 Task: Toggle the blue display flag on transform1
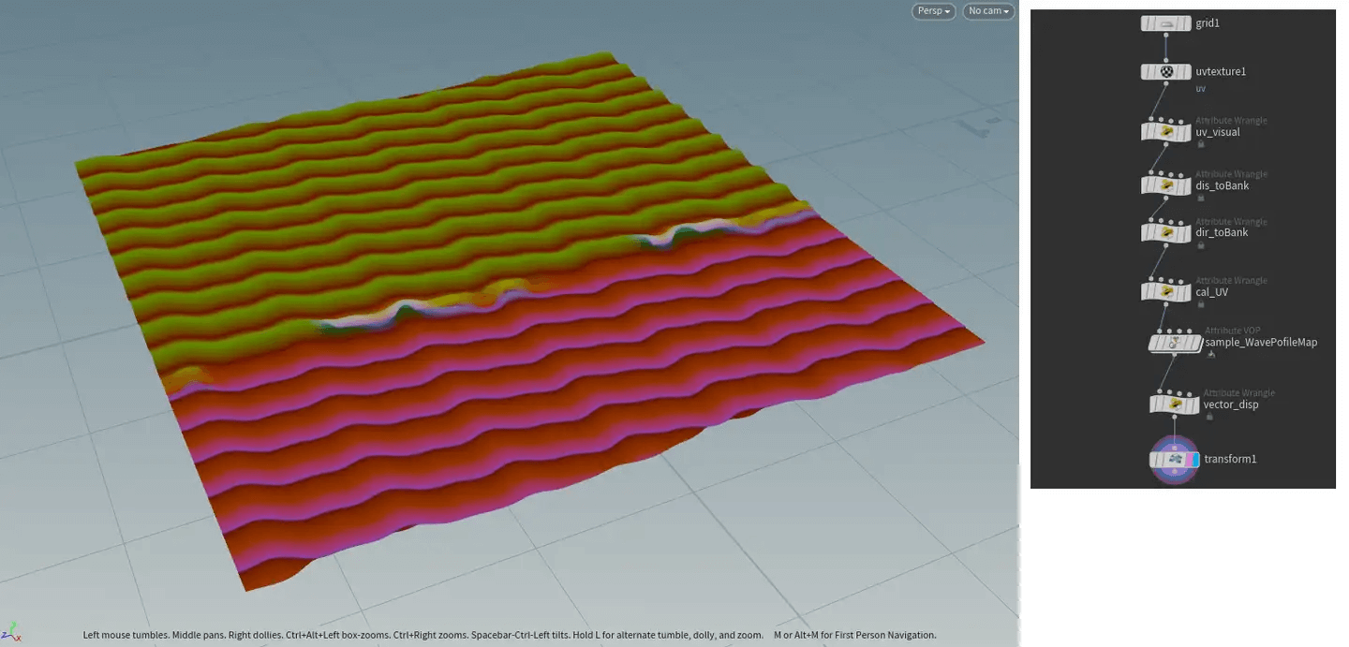click(x=1195, y=460)
